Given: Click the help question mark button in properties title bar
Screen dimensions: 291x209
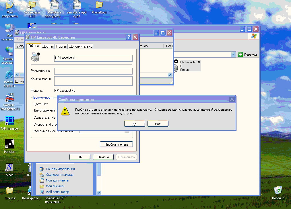Looking at the screenshot, I should 129,37.
